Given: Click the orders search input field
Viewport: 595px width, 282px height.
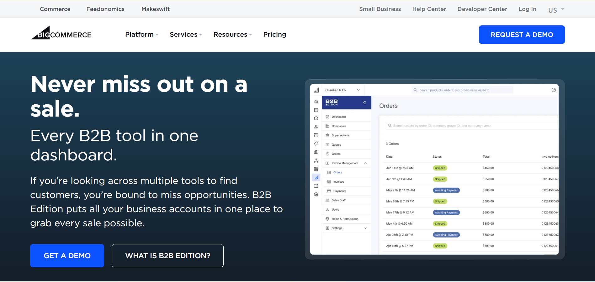Looking at the screenshot, I should point(455,125).
